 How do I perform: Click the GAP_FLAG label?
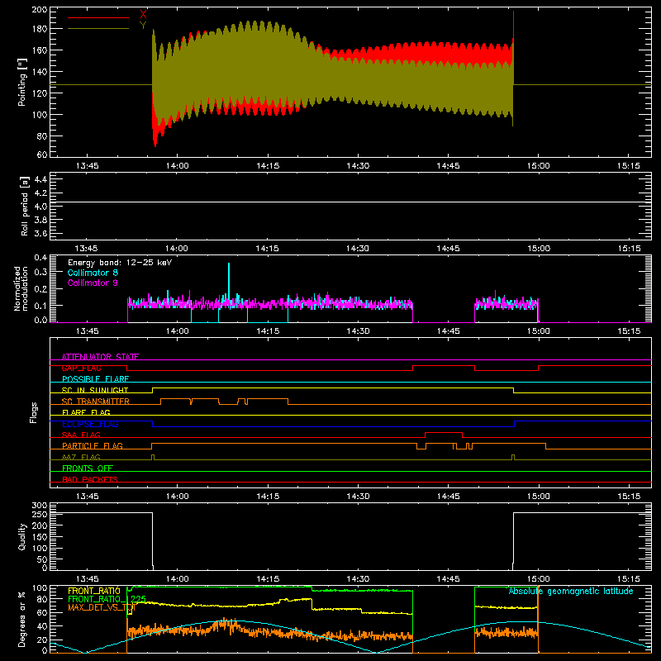(x=81, y=368)
